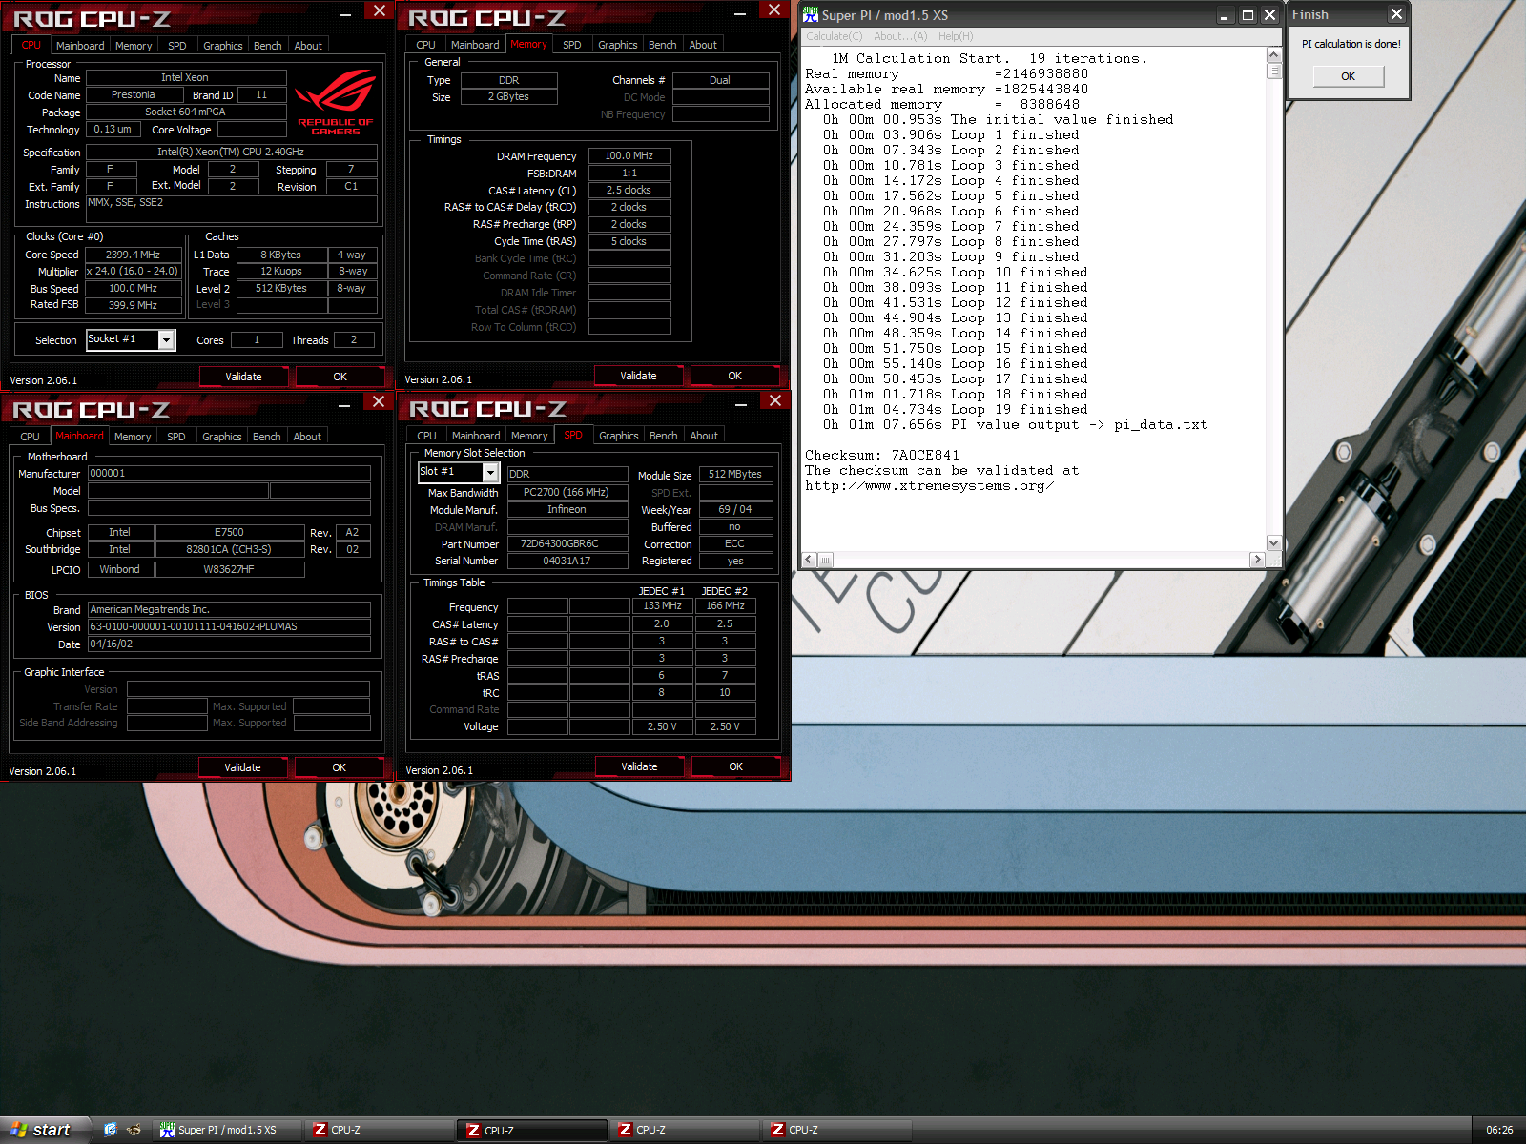Image resolution: width=1526 pixels, height=1144 pixels.
Task: Click the Show Desktop quick launch icon
Action: point(111,1130)
